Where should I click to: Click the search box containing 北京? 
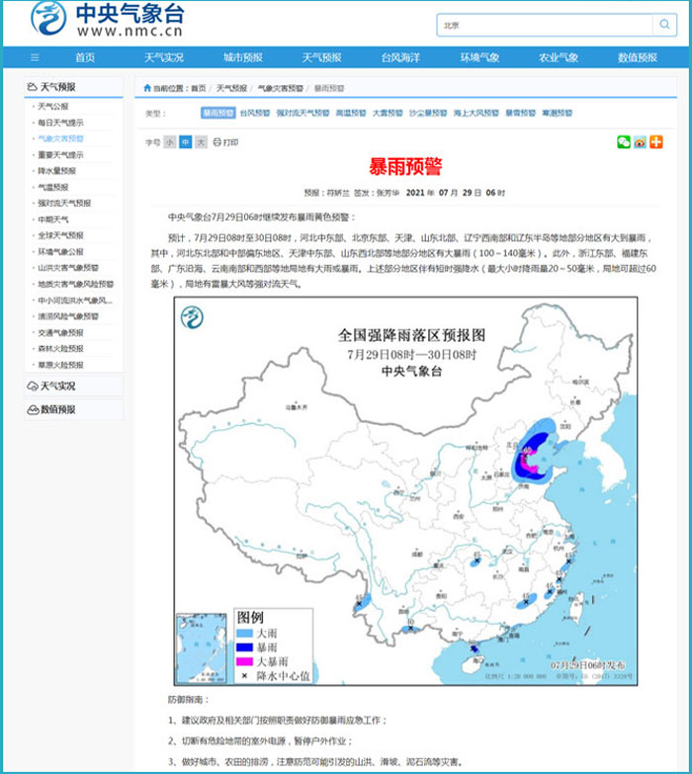tap(544, 25)
